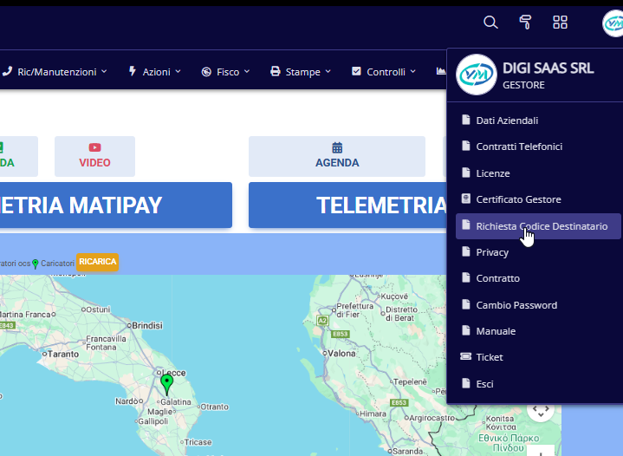The height and width of the screenshot is (456, 623).
Task: Open the apps grid icon
Action: (x=561, y=23)
